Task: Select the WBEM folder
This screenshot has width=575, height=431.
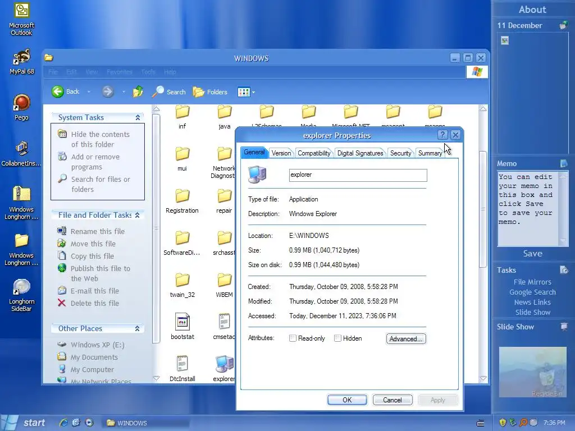Action: (x=225, y=286)
